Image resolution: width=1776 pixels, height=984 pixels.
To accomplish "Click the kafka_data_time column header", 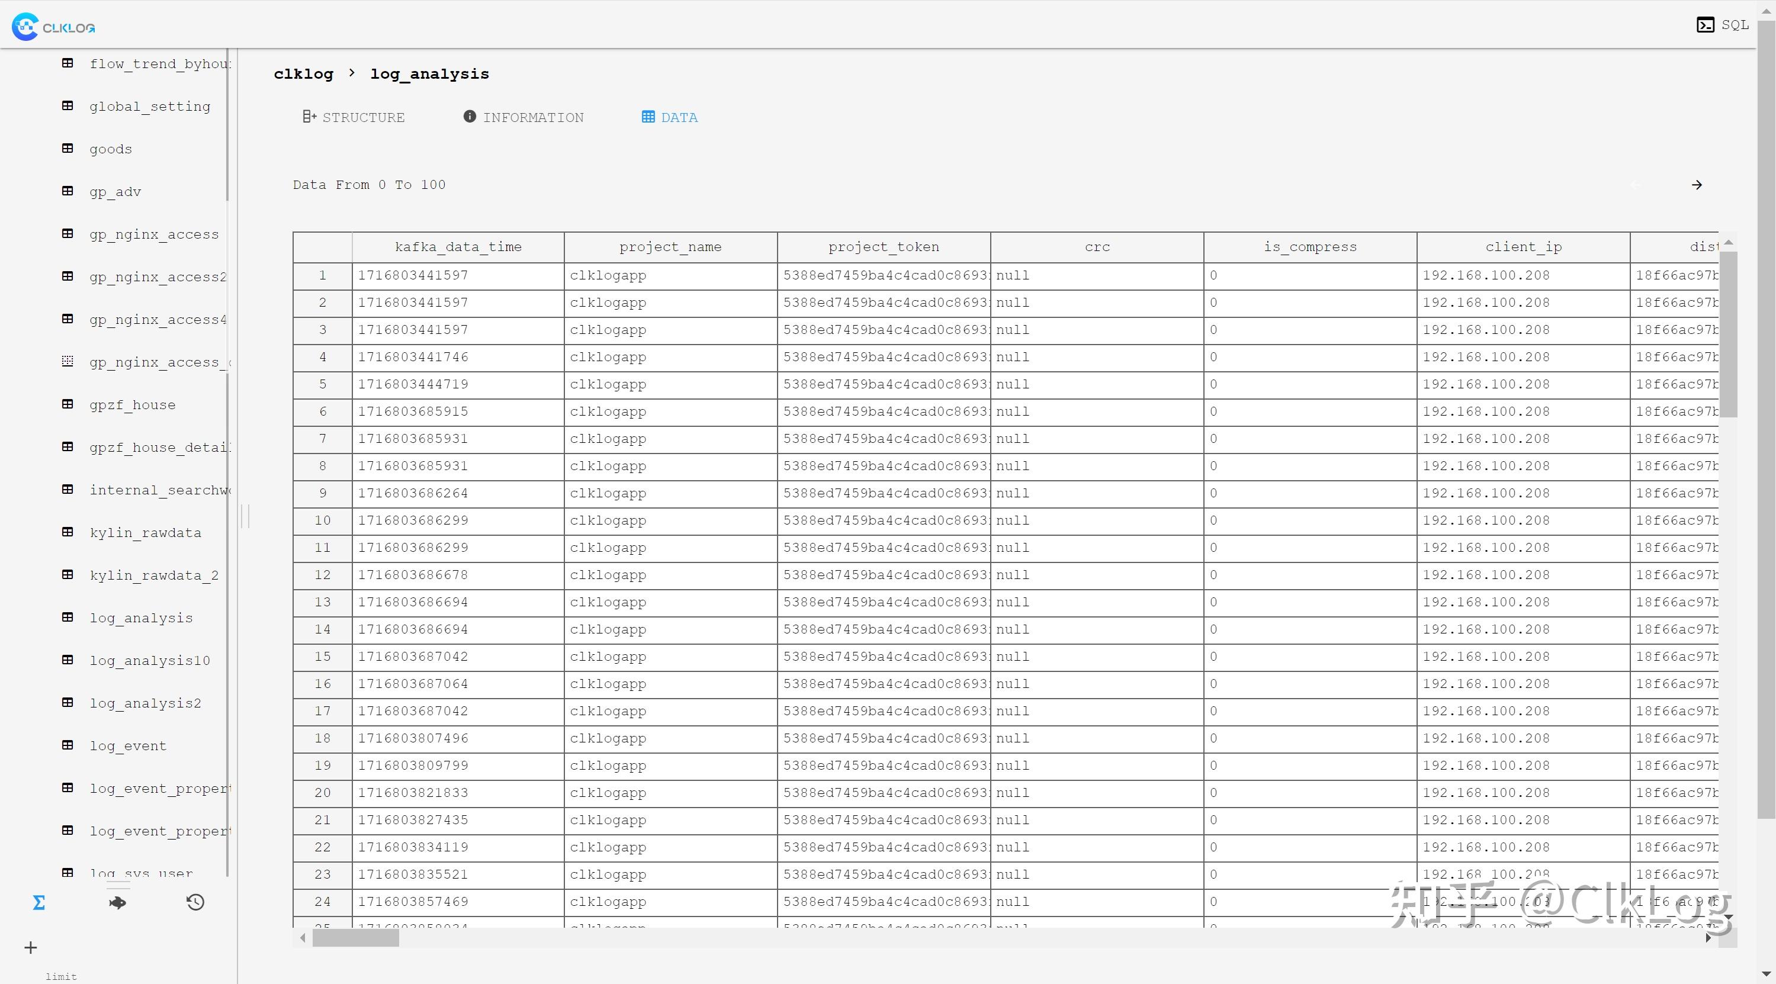I will tap(458, 247).
